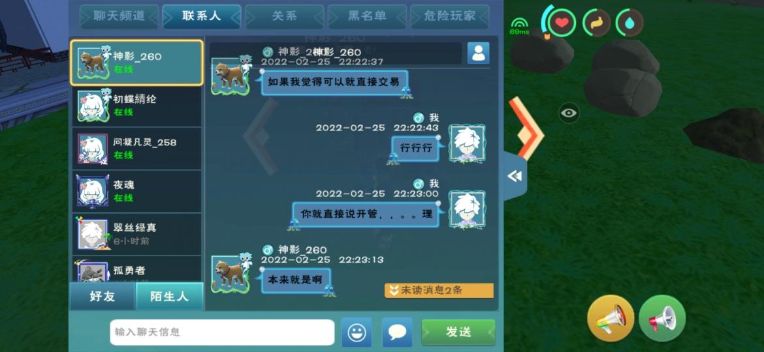Open the emoji picker smiley icon

pyautogui.click(x=356, y=332)
